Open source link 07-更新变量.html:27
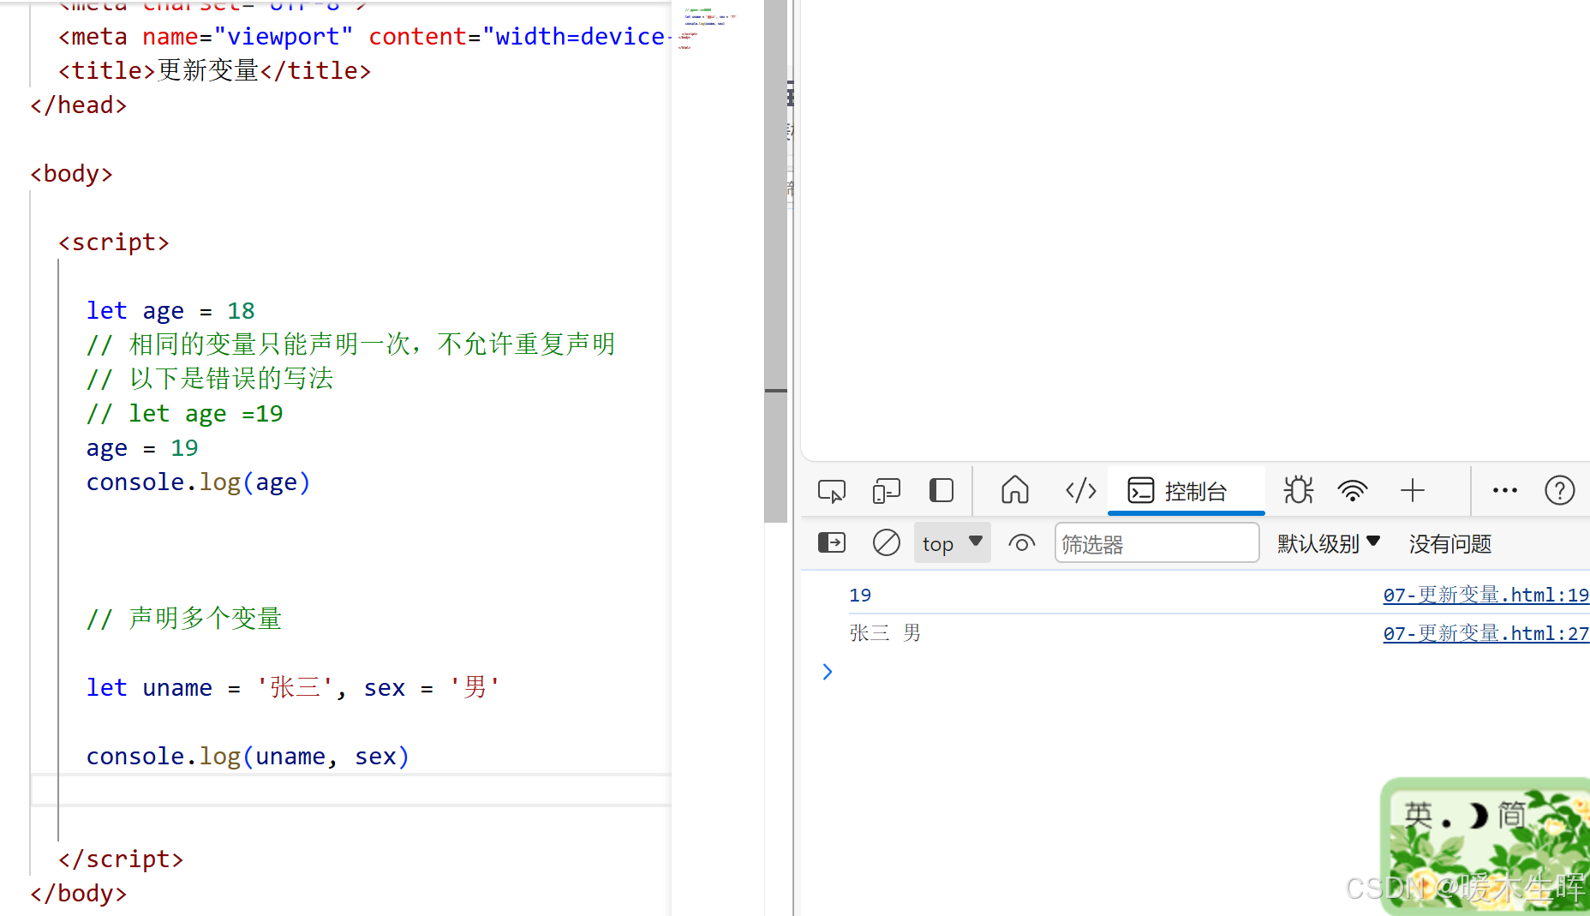The height and width of the screenshot is (916, 1590). tap(1485, 633)
